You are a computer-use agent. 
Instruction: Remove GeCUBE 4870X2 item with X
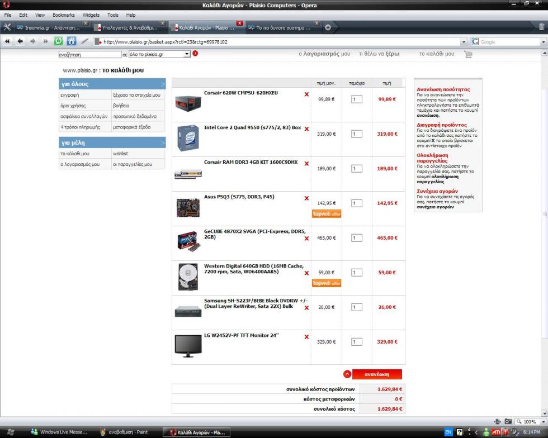306,239
